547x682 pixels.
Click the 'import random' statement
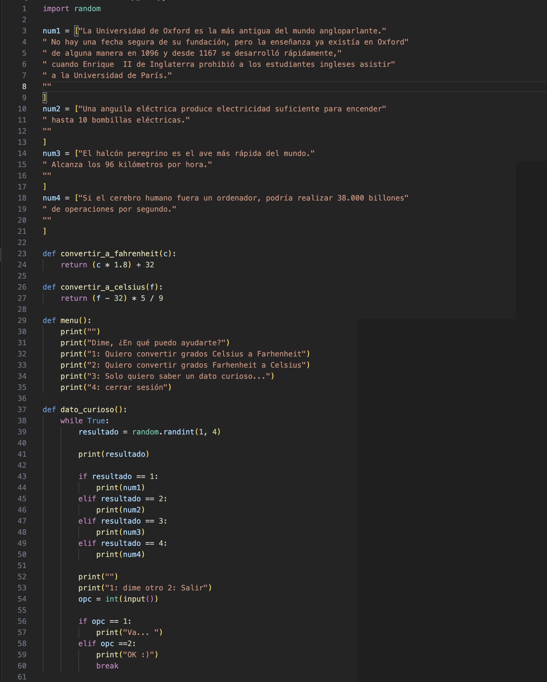(72, 9)
